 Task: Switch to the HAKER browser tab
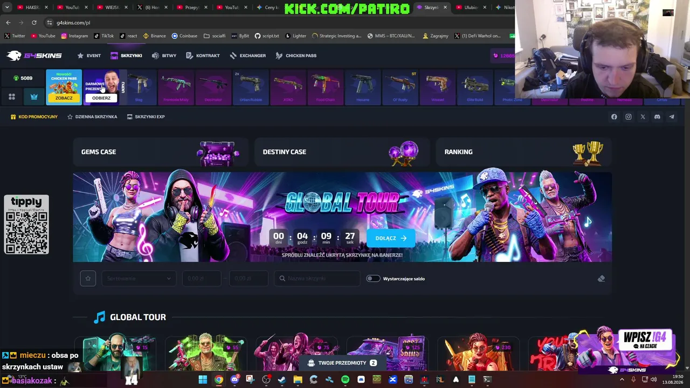32,8
